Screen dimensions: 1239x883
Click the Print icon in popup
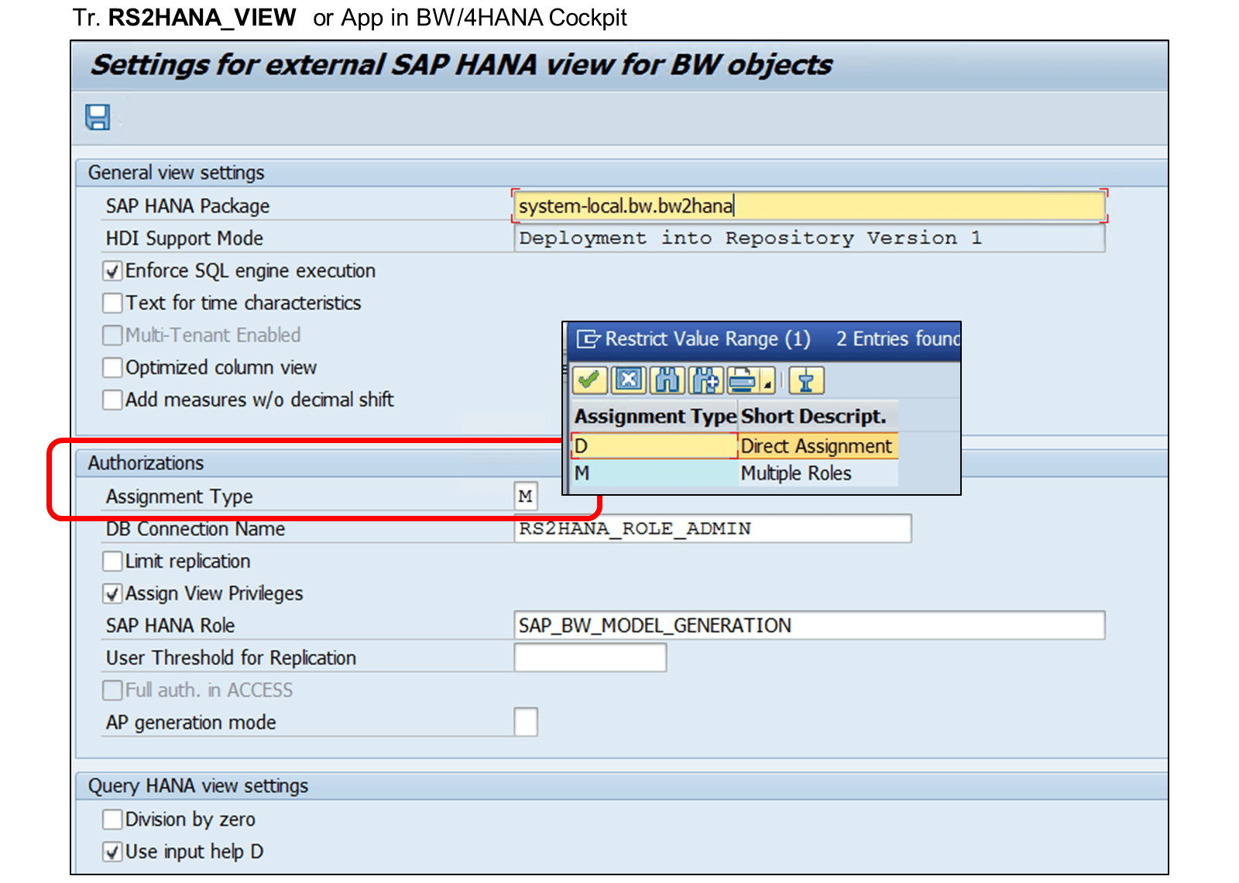pos(743,380)
